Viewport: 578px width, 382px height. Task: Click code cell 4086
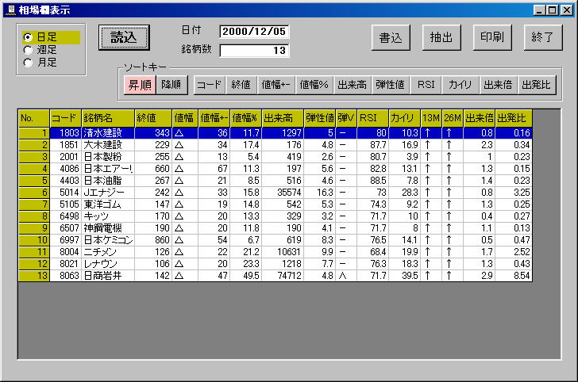[x=66, y=169]
